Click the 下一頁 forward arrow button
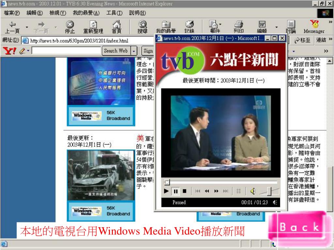The image size is (334, 250). pyautogui.click(x=41, y=27)
